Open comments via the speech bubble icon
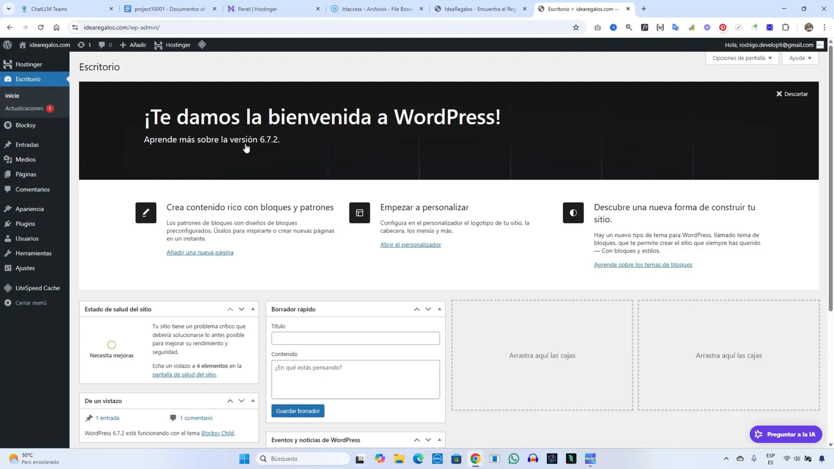 tap(103, 45)
